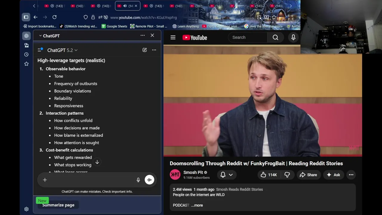This screenshot has height=215, width=382.
Task: Open synced tabs from the sidebar
Action: (x=26, y=45)
